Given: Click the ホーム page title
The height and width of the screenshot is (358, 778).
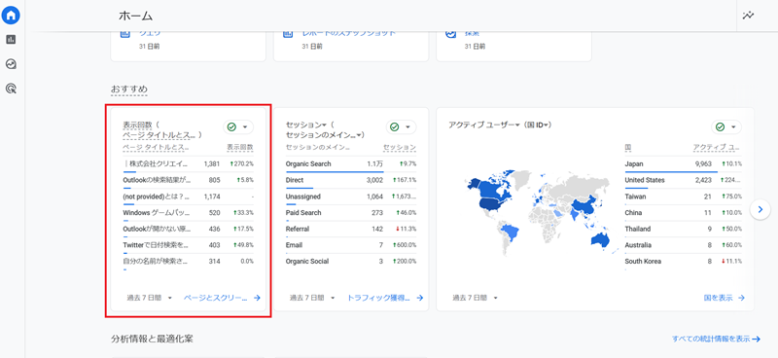Looking at the screenshot, I should [135, 16].
